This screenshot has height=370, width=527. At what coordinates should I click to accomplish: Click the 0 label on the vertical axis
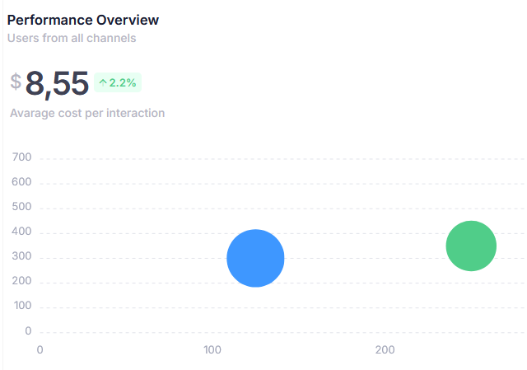coord(28,330)
